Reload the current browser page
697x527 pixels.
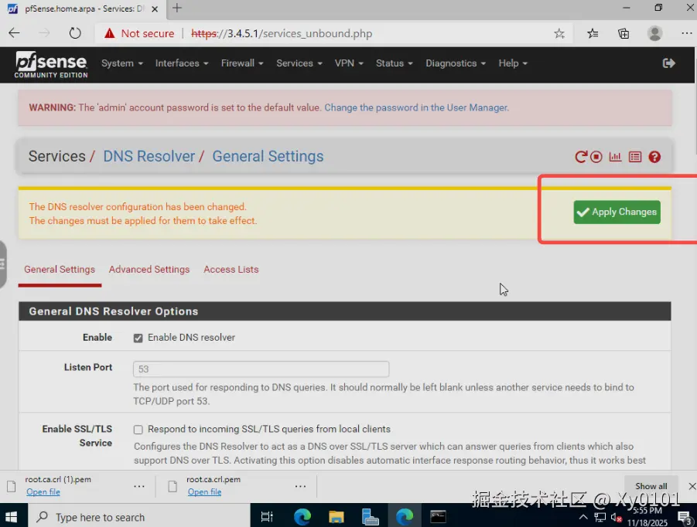point(75,33)
